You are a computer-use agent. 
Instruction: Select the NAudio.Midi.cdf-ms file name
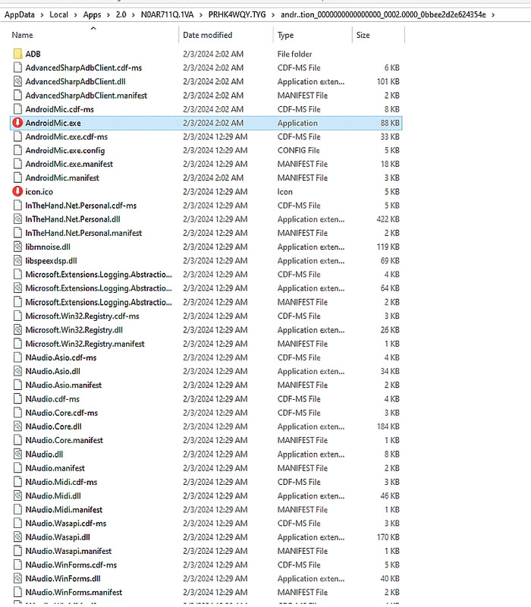61,482
